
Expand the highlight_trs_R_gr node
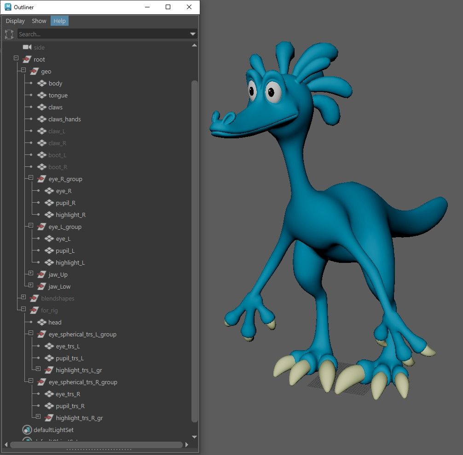38,416
